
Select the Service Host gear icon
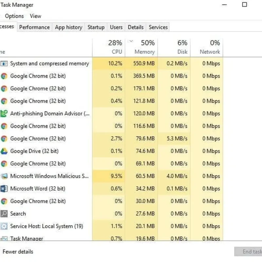pyautogui.click(x=4, y=226)
